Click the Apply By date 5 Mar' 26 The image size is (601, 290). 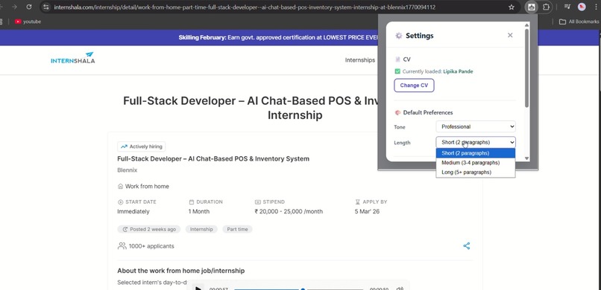[367, 211]
